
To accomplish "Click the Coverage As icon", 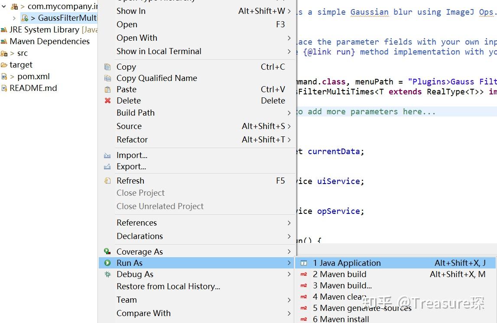I will [x=107, y=252].
